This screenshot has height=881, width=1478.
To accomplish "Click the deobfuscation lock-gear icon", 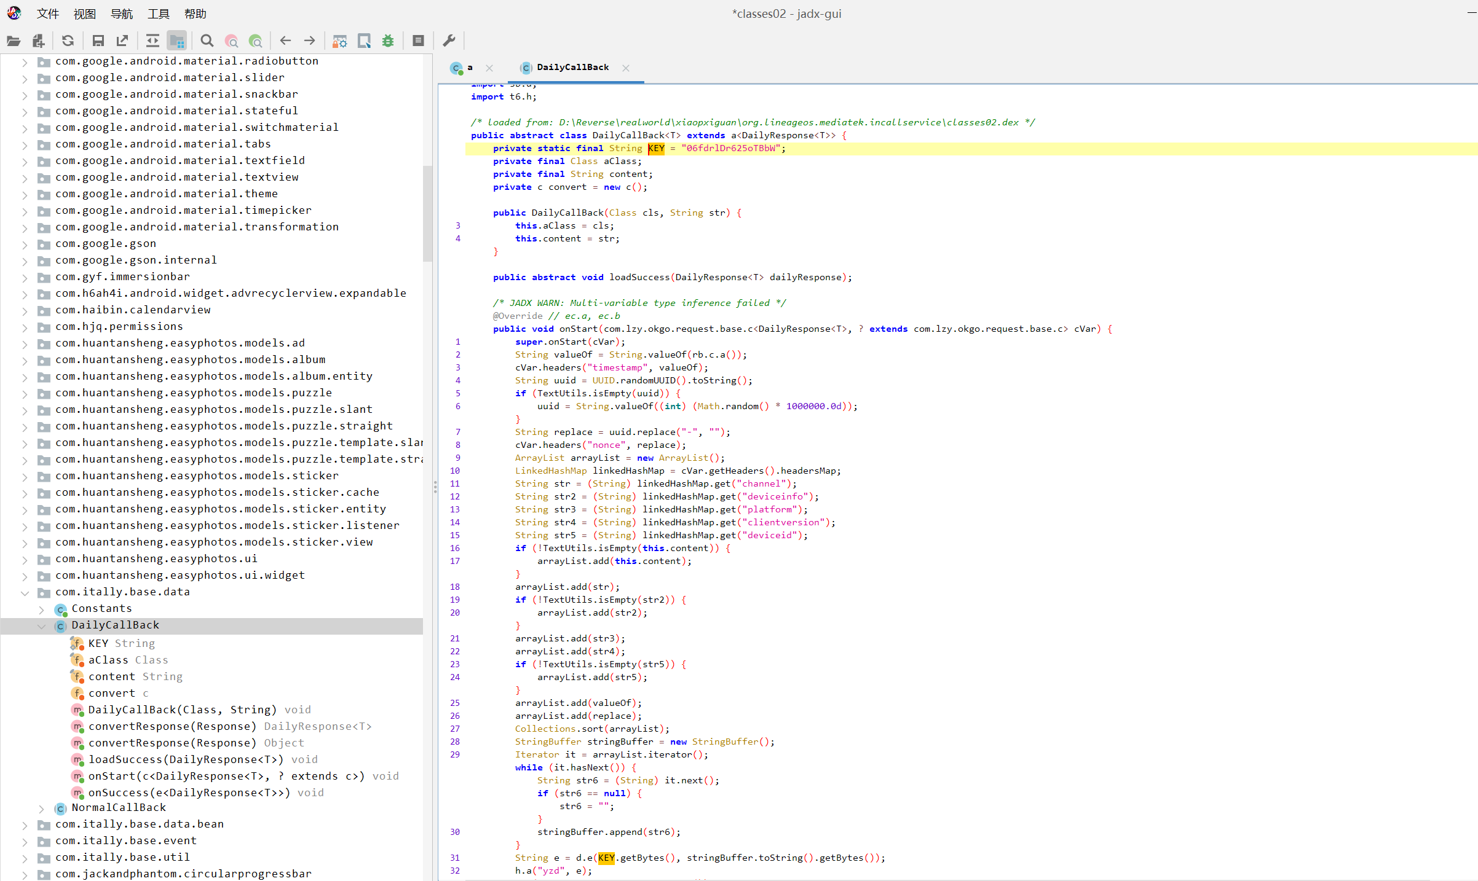I will point(339,41).
